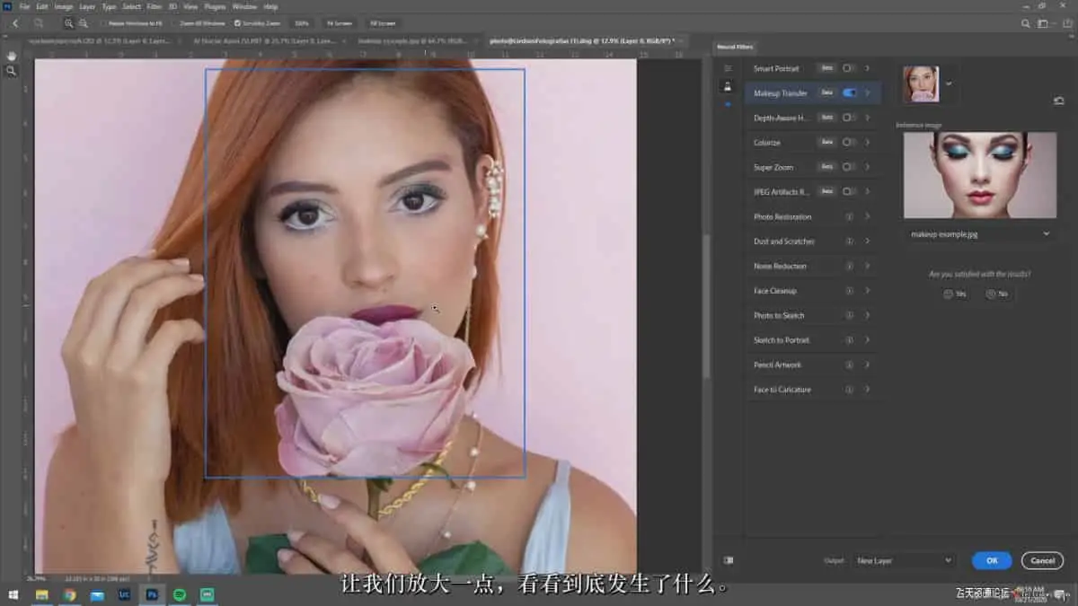Open all filters list icon
This screenshot has width=1078, height=606.
point(728,68)
